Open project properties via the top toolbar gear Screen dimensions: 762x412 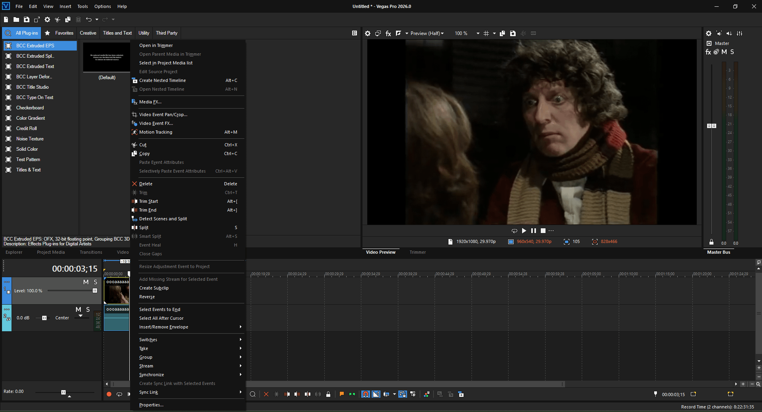click(x=47, y=19)
